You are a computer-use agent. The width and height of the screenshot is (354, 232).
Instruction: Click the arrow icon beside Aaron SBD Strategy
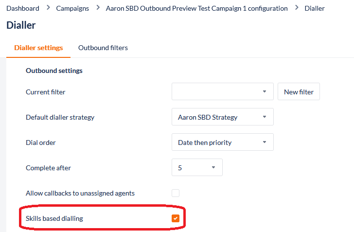coord(265,117)
